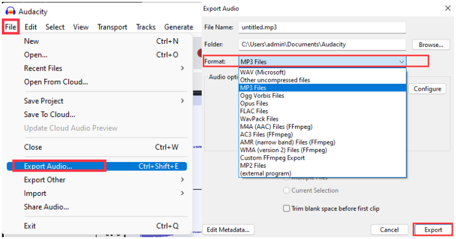
Task: Click the File Name input field
Action: [322, 28]
